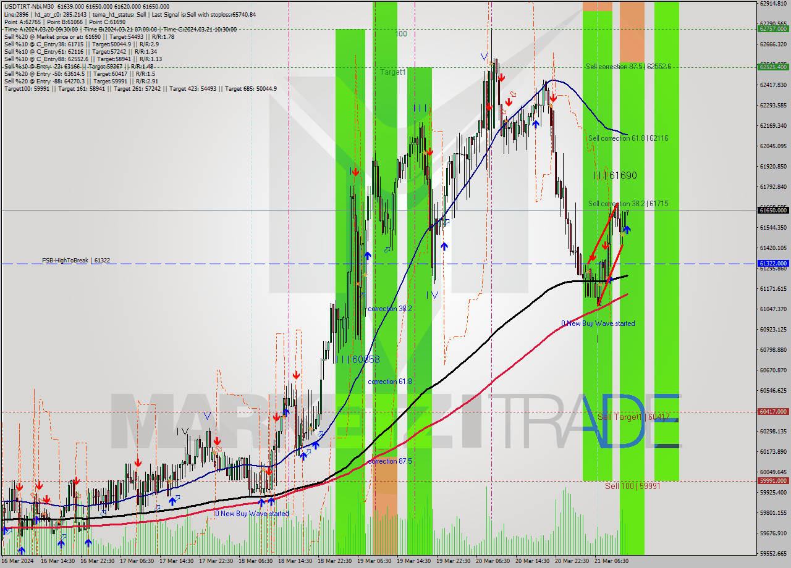The width and height of the screenshot is (791, 568).
Task: Select the 'Sell correction 61.8 | 62116' label
Action: [628, 138]
